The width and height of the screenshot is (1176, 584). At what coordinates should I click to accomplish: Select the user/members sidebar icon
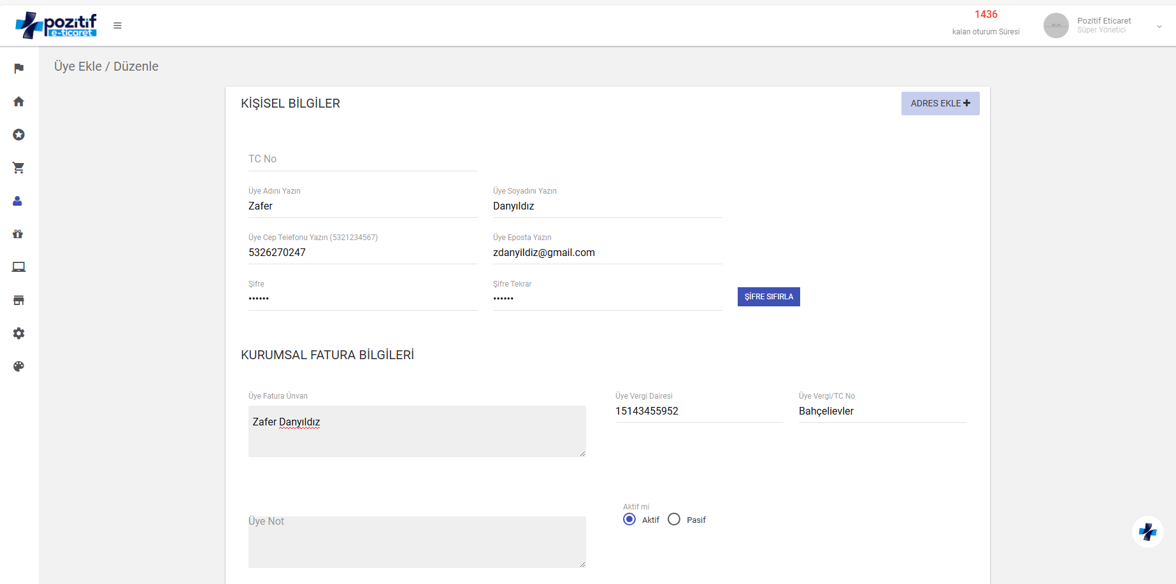pos(18,201)
